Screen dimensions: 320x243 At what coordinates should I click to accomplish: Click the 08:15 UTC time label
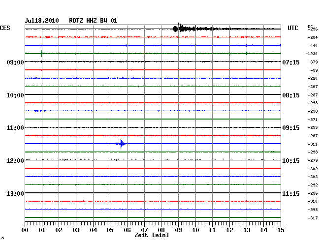(291, 95)
